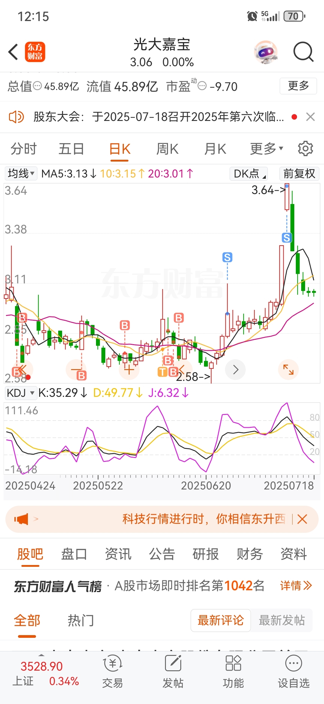
Task: Open the KDJ indicator dropdown
Action: 21,393
